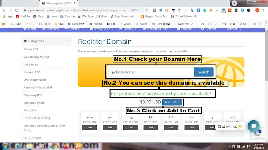
Task: Add the .com domain
Action: pyautogui.click(x=89, y=127)
